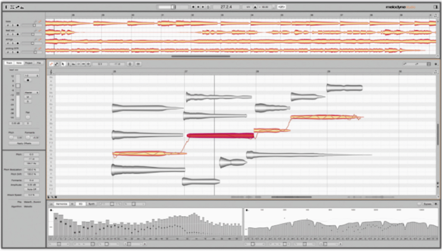Select the Pitch tool in the editor toolbar
Screen dimensions: 442x251
(x=68, y=65)
